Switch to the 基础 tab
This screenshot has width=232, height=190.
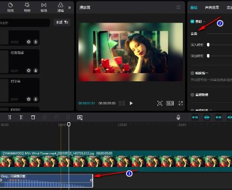[193, 8]
